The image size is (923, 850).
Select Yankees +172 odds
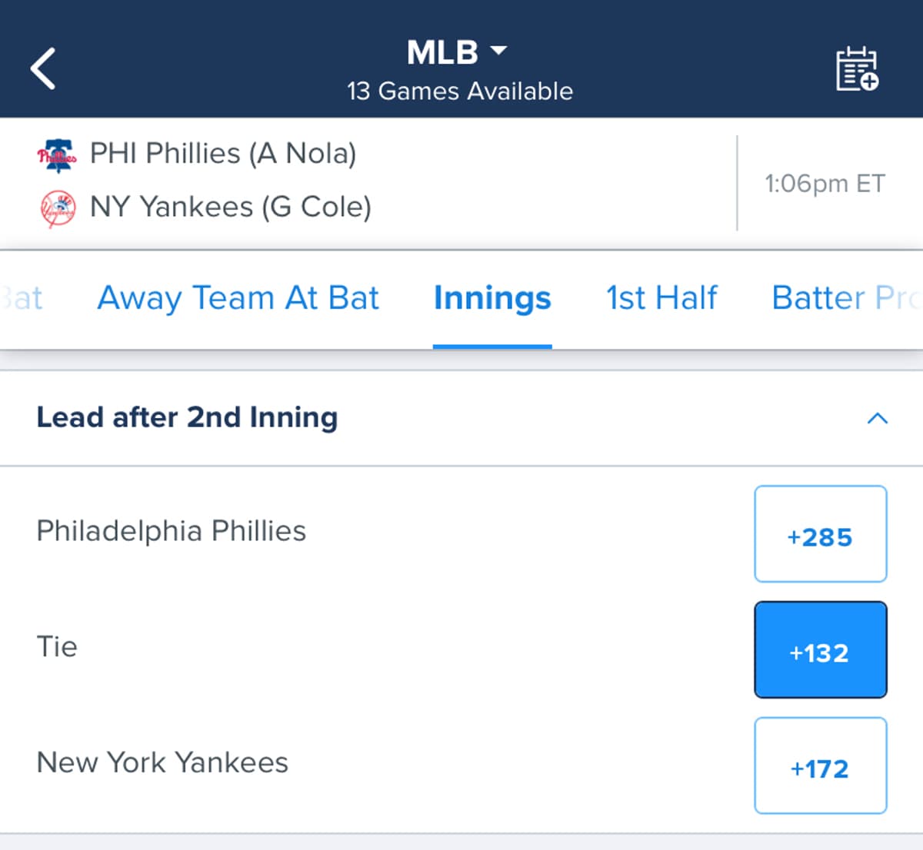820,766
